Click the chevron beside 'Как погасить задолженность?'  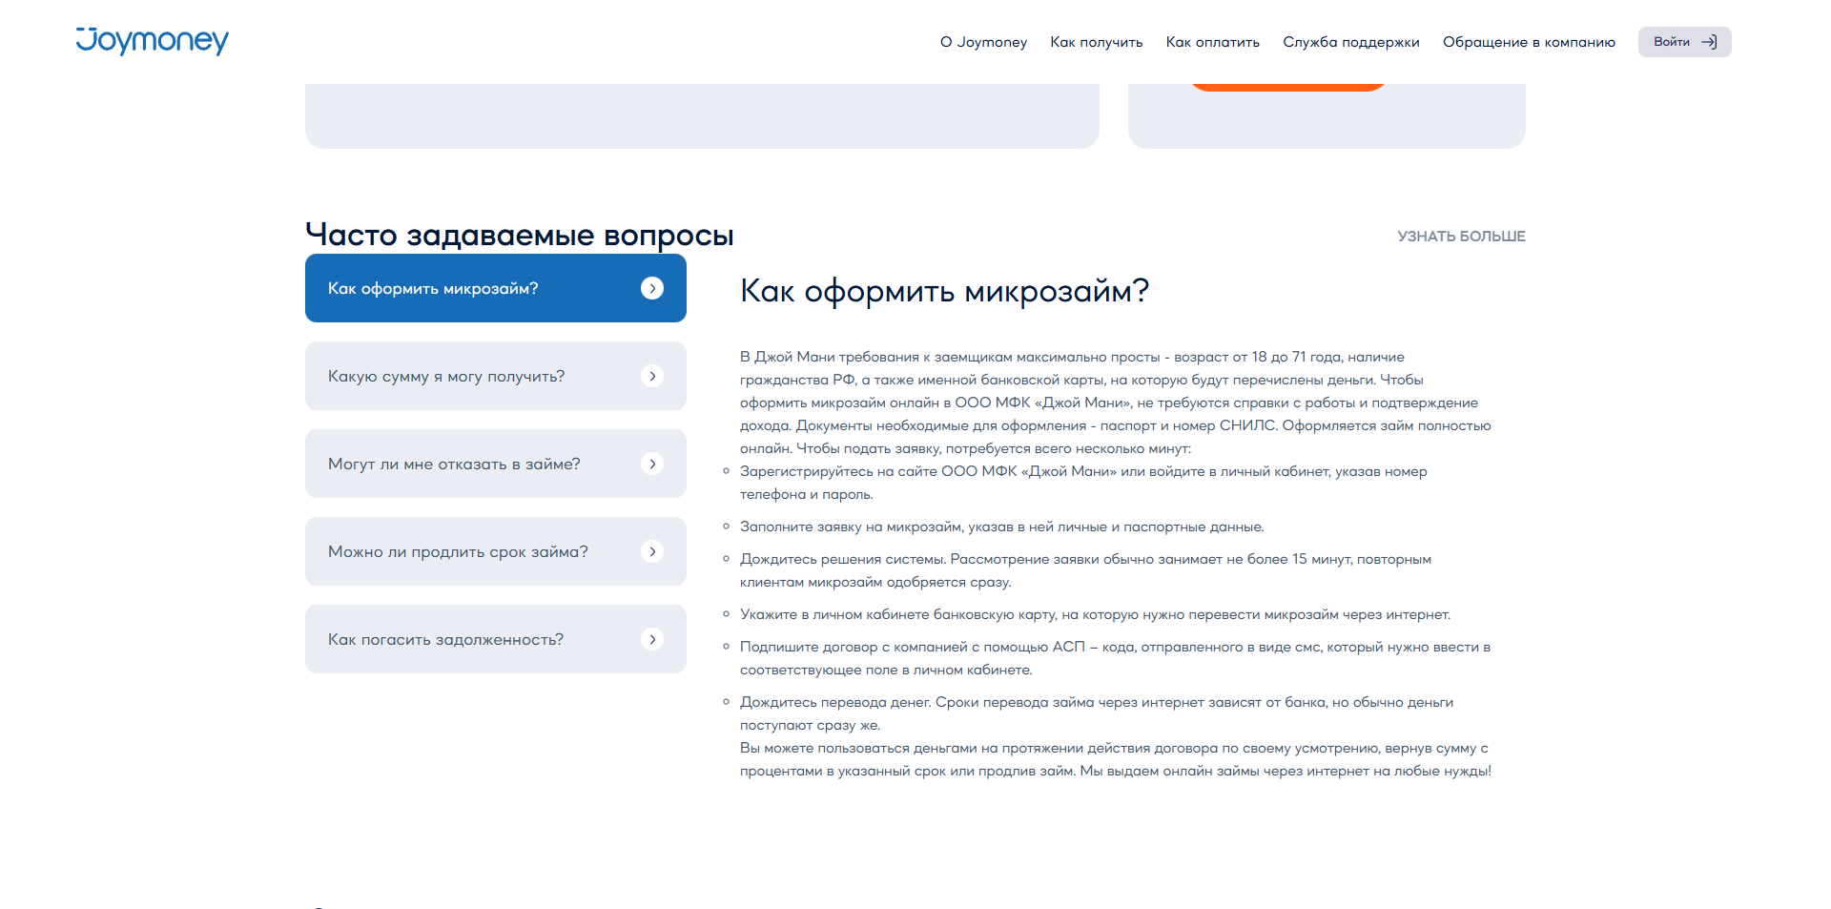pos(652,639)
